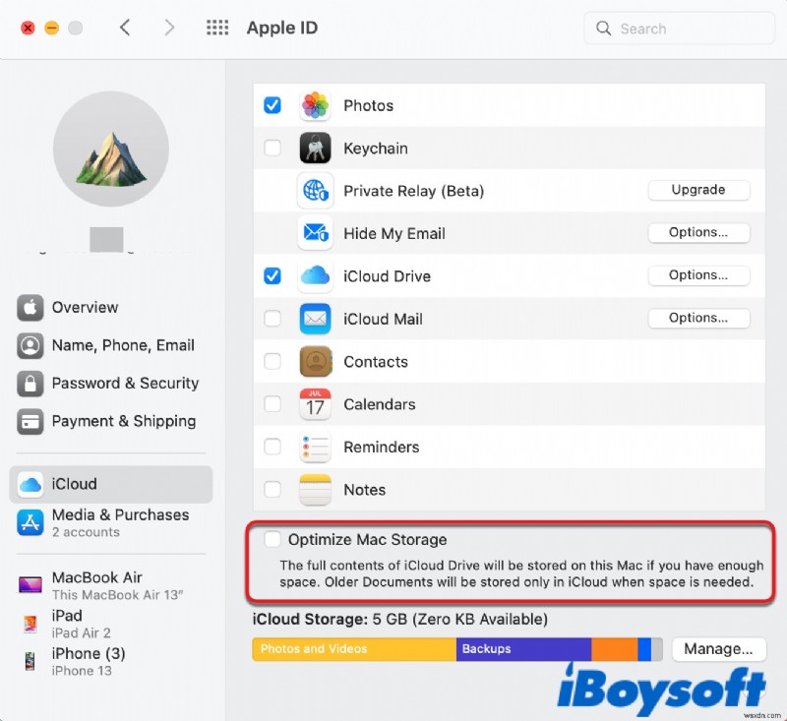Show all preference panes via grid icon
Screen dimensions: 787x721
point(216,28)
